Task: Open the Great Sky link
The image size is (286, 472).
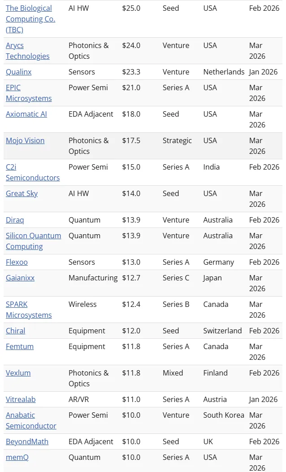Action: click(x=22, y=193)
